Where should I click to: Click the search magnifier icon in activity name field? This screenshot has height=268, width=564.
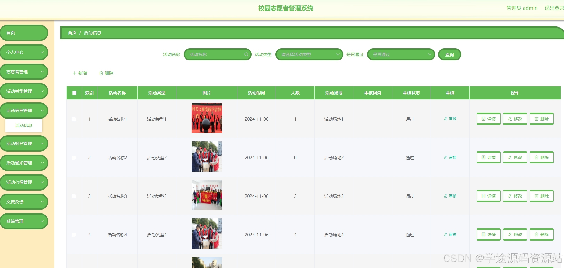[246, 54]
